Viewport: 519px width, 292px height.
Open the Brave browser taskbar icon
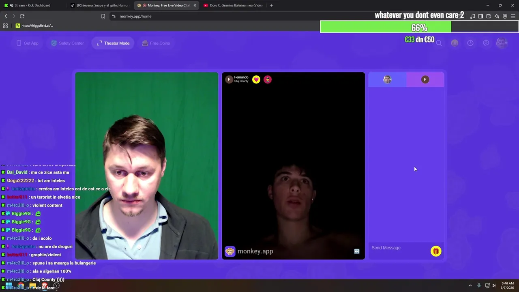tap(45, 286)
